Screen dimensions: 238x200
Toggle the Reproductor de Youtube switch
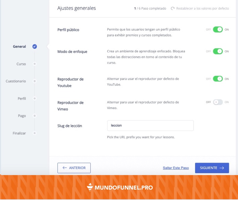(x=218, y=79)
